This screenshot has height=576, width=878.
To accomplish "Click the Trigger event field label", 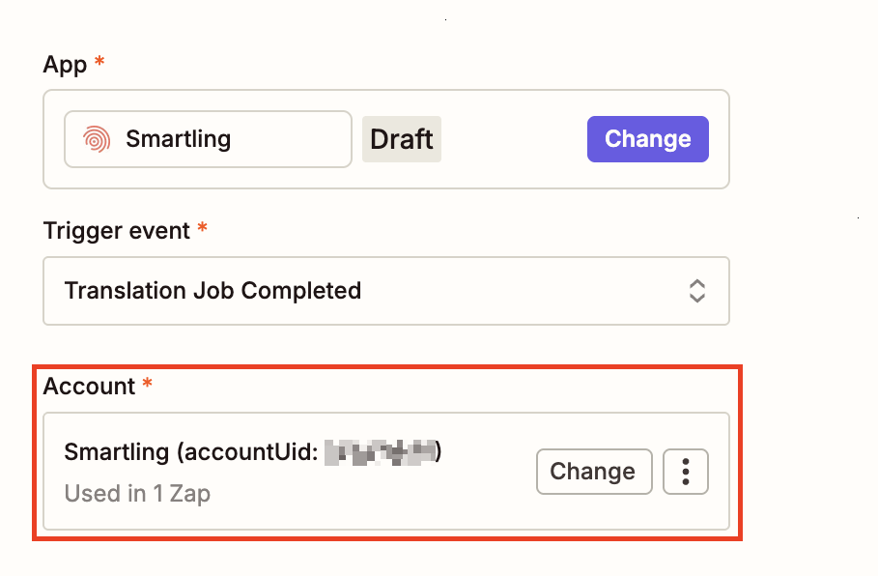I will click(x=117, y=231).
